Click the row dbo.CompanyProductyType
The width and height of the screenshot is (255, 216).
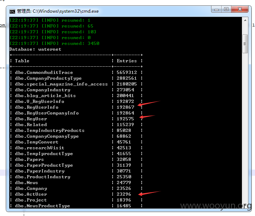point(76,78)
